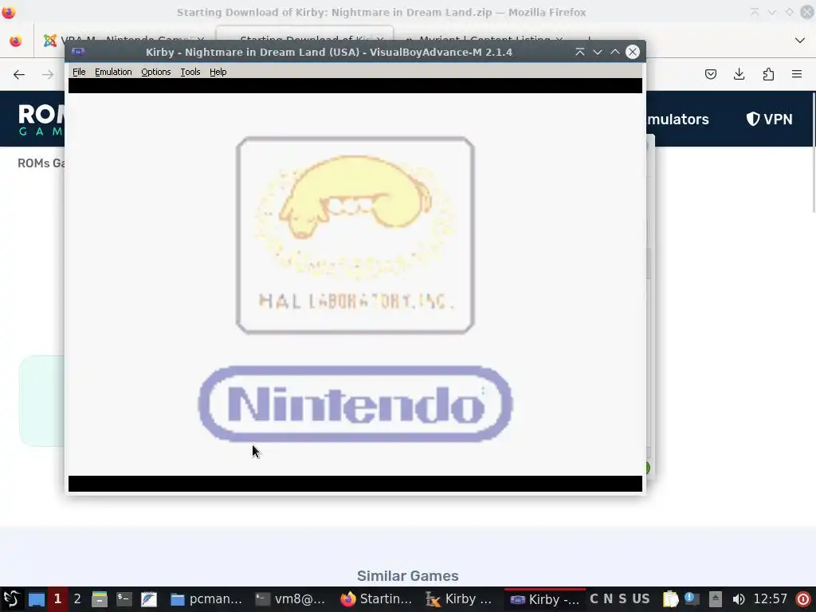Viewport: 816px width, 612px height.
Task: Click show desktop icon in taskbar
Action: (36, 599)
